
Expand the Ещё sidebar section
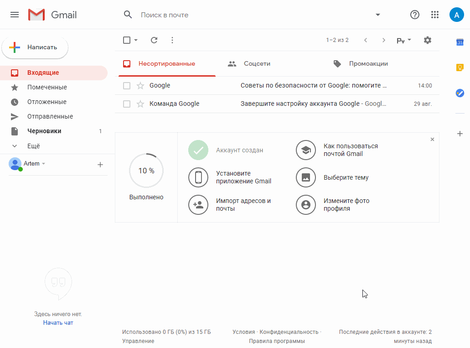[x=33, y=146]
